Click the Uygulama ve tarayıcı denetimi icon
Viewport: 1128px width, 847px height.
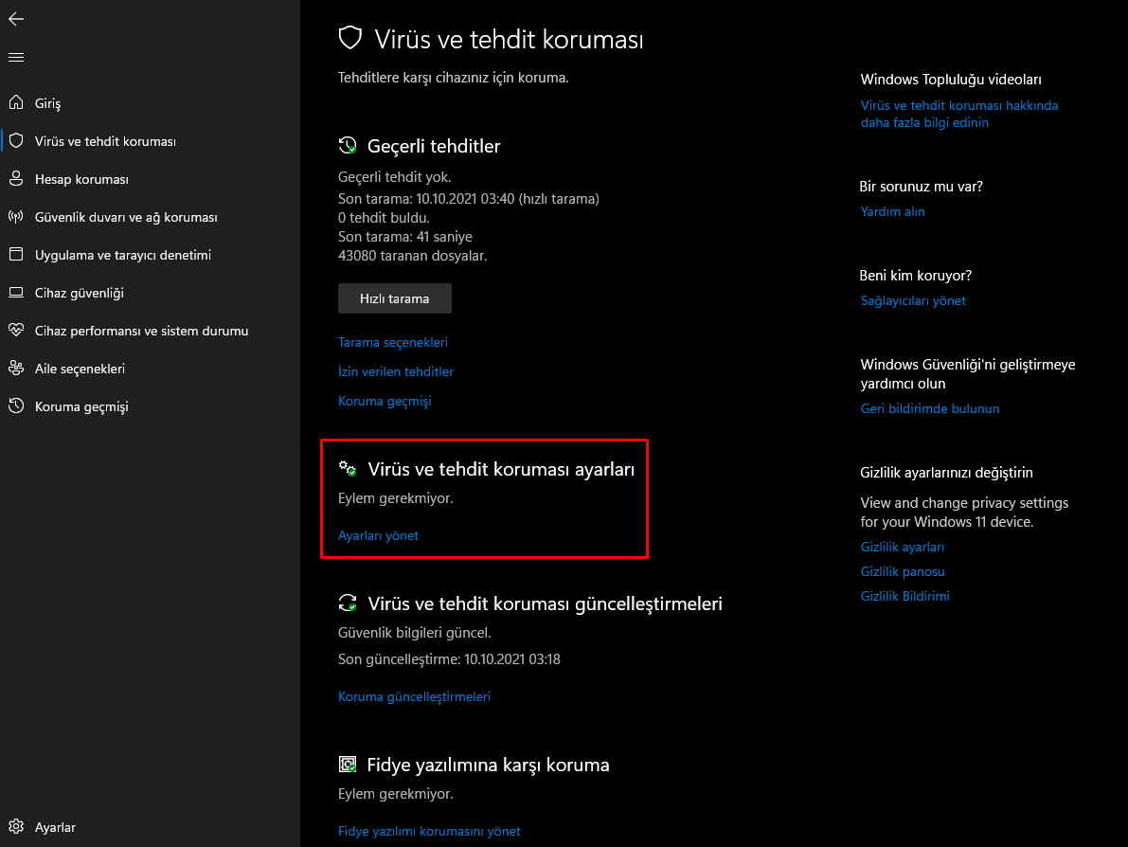click(x=16, y=255)
